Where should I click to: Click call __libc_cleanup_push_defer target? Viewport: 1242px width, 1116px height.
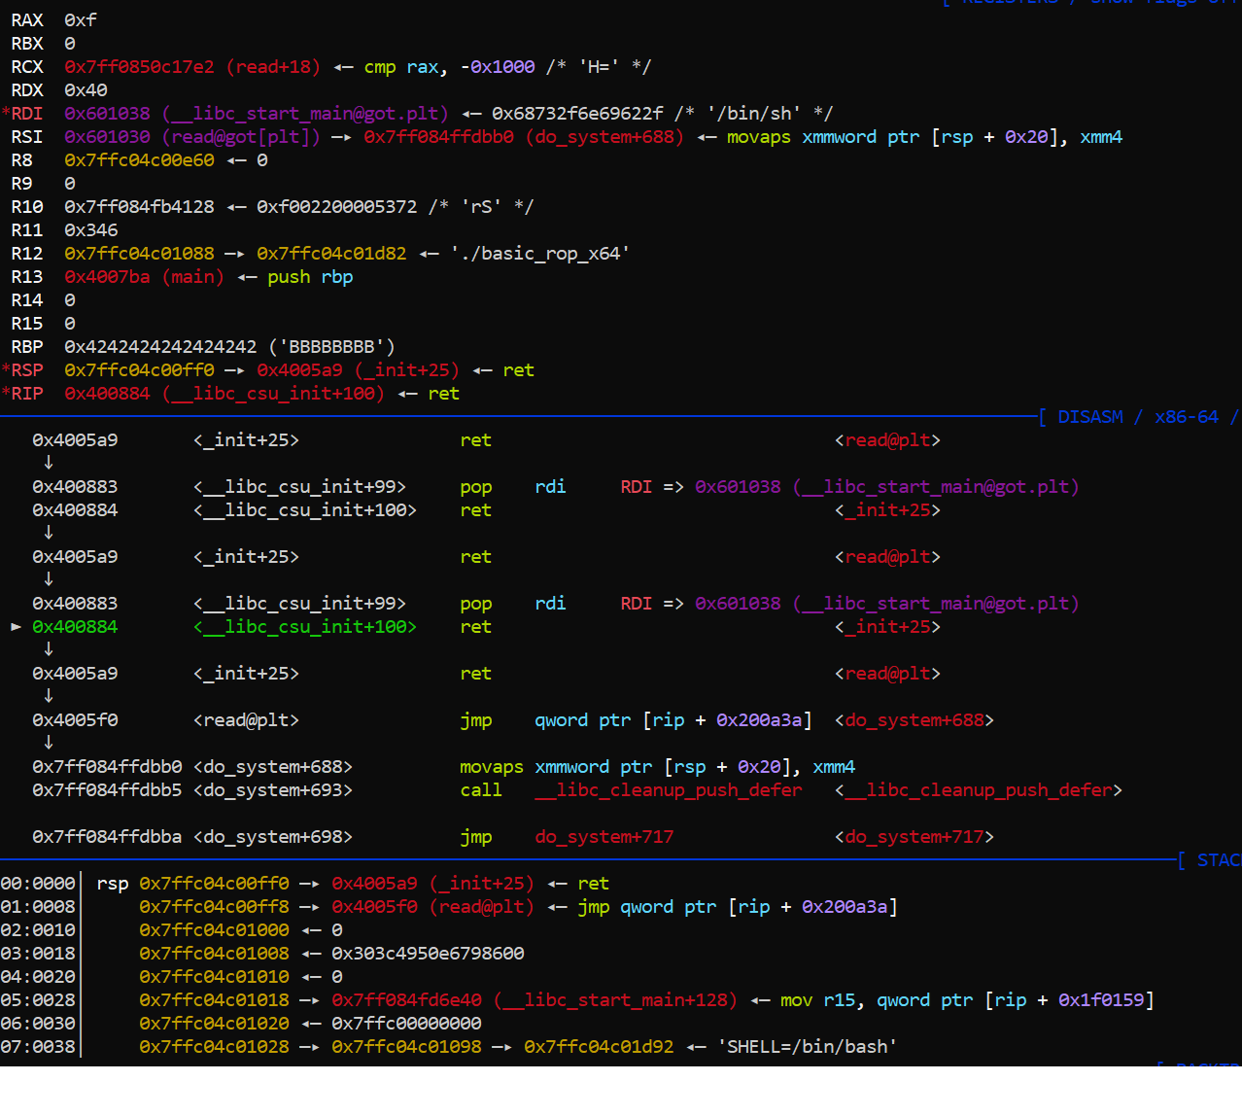tap(669, 790)
